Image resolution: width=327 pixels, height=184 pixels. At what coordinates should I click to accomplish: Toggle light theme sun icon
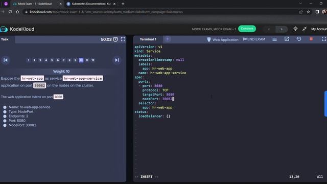click(295, 29)
